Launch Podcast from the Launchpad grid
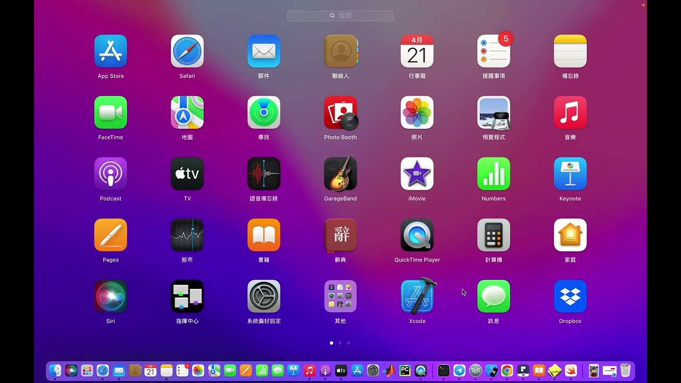Viewport: 681px width, 383px height. tap(111, 173)
